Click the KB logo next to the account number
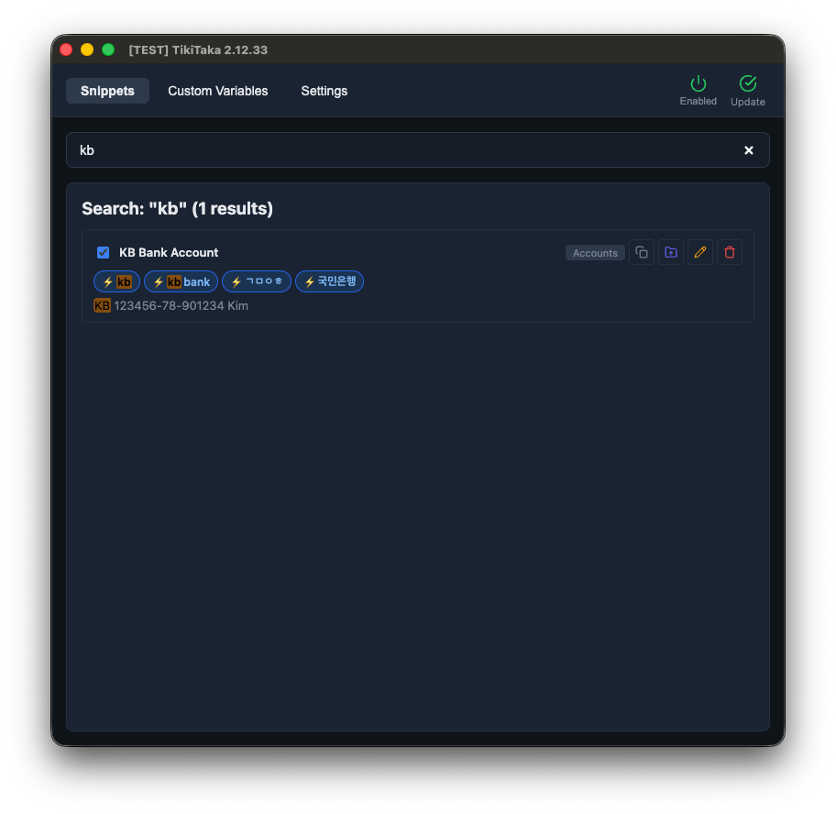Image resolution: width=836 pixels, height=814 pixels. pyautogui.click(x=102, y=305)
